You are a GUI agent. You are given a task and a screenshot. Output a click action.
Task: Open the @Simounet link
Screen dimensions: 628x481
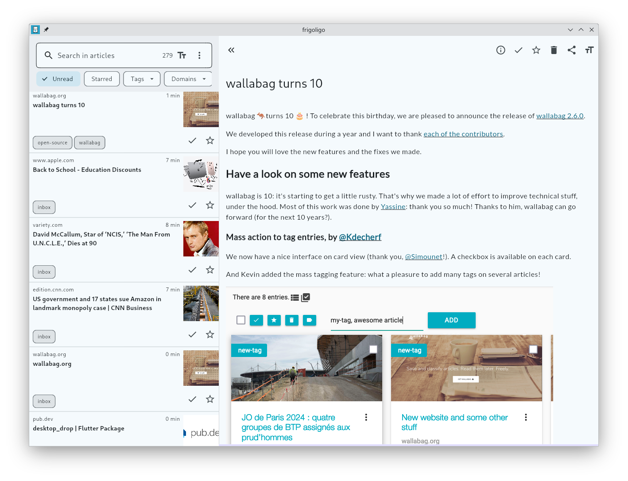(424, 256)
